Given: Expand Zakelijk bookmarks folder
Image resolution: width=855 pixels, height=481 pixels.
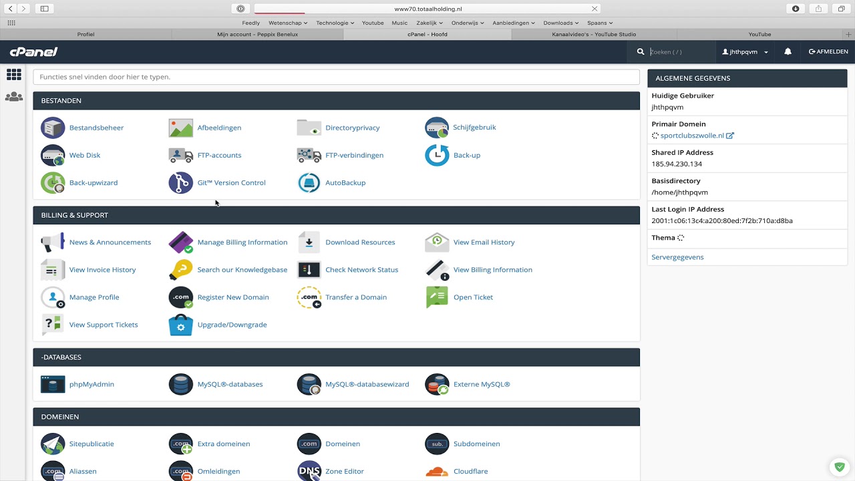Looking at the screenshot, I should point(430,23).
